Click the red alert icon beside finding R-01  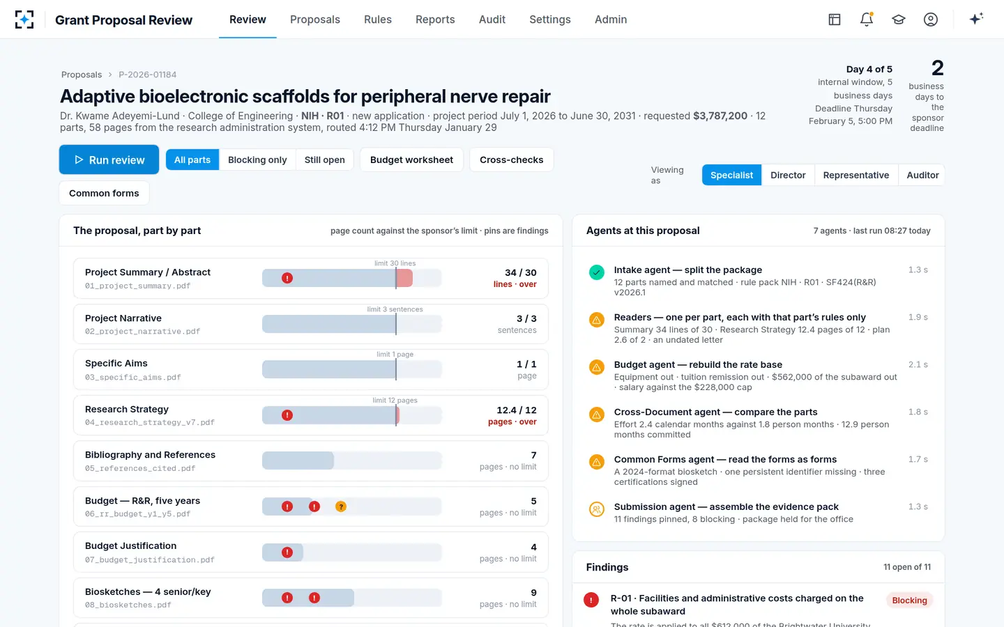point(591,600)
